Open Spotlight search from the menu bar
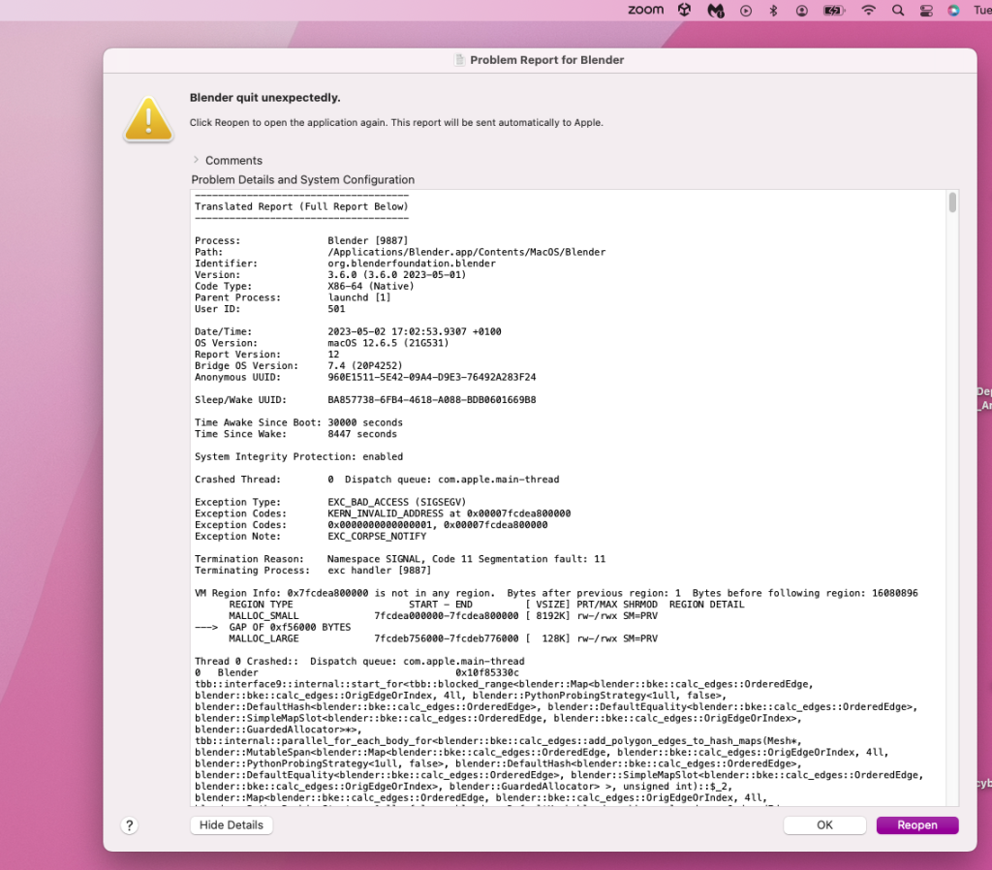 tap(898, 10)
